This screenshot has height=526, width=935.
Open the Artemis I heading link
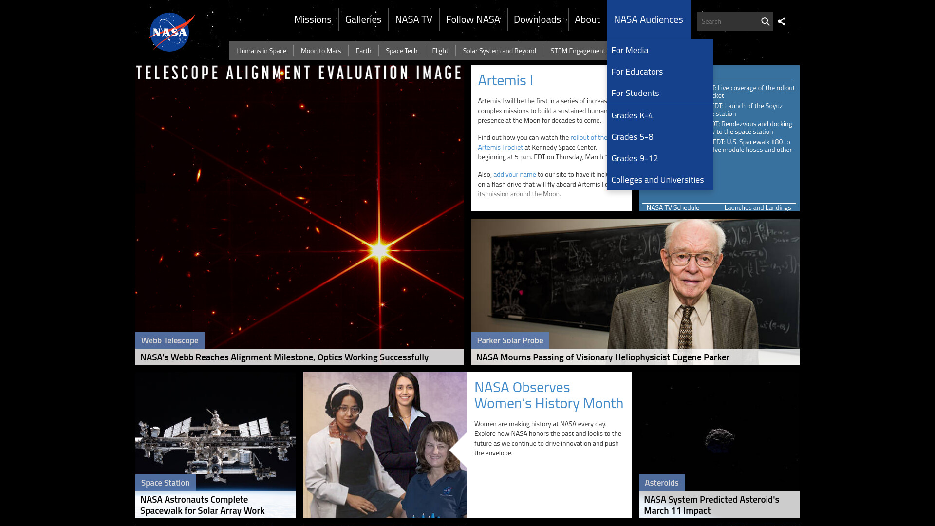505,80
